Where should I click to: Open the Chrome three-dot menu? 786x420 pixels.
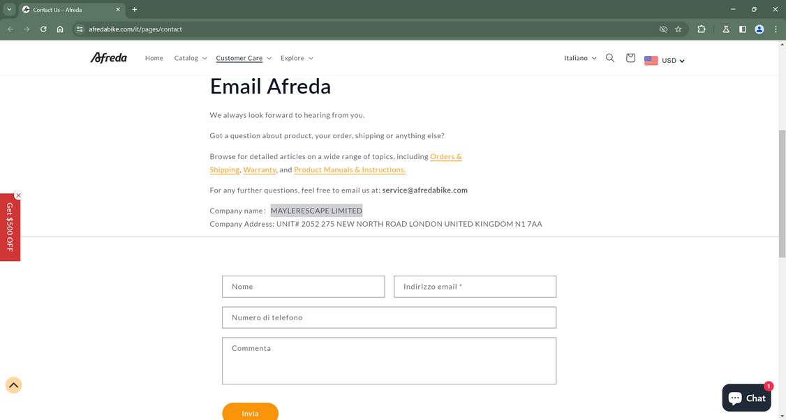(775, 29)
